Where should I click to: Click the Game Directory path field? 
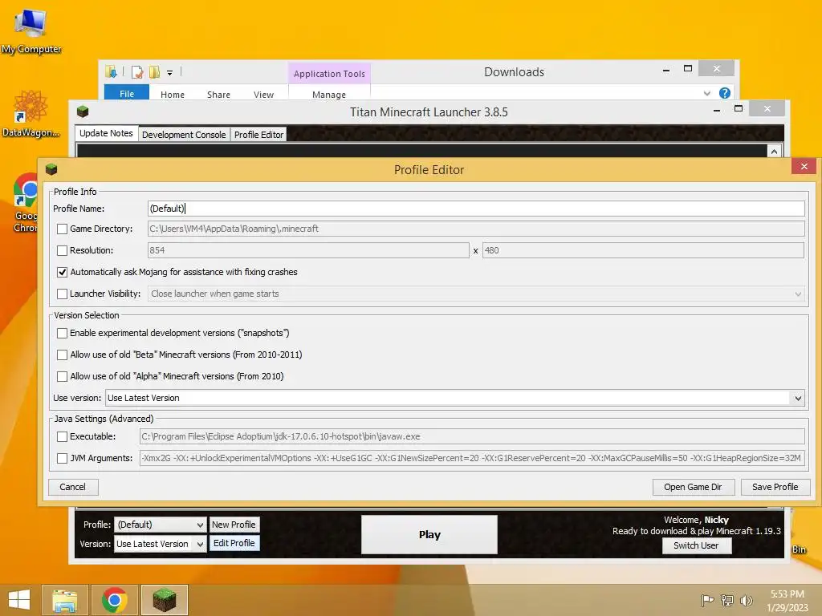[x=476, y=229]
